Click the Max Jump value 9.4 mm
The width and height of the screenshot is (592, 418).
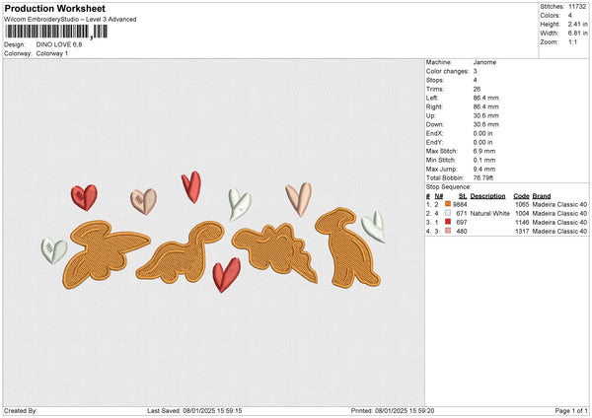484,169
